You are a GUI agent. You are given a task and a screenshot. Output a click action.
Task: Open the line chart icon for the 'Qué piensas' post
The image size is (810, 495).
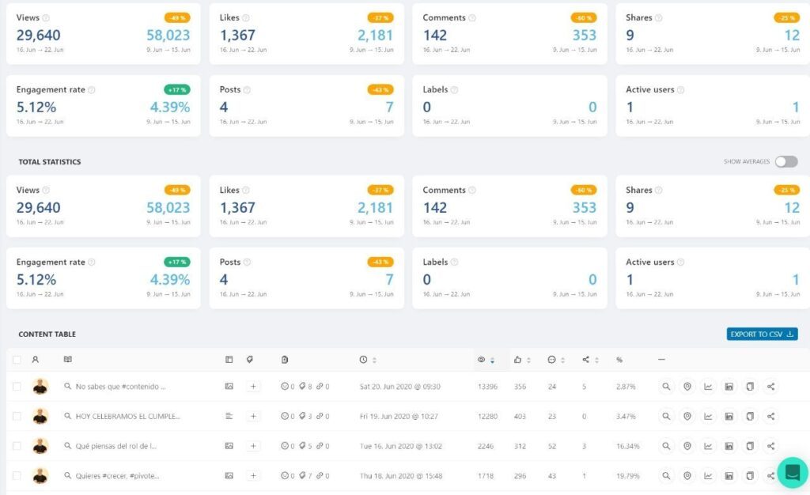[708, 446]
